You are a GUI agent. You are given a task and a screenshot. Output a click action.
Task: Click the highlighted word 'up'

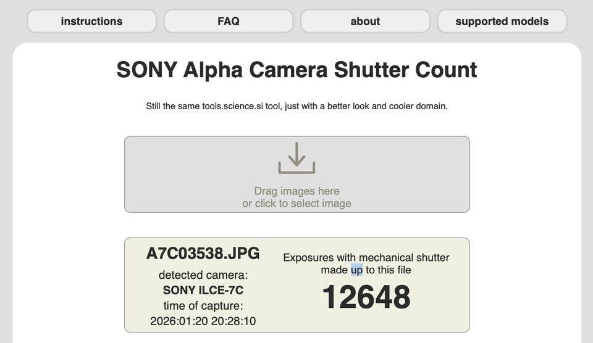point(356,270)
